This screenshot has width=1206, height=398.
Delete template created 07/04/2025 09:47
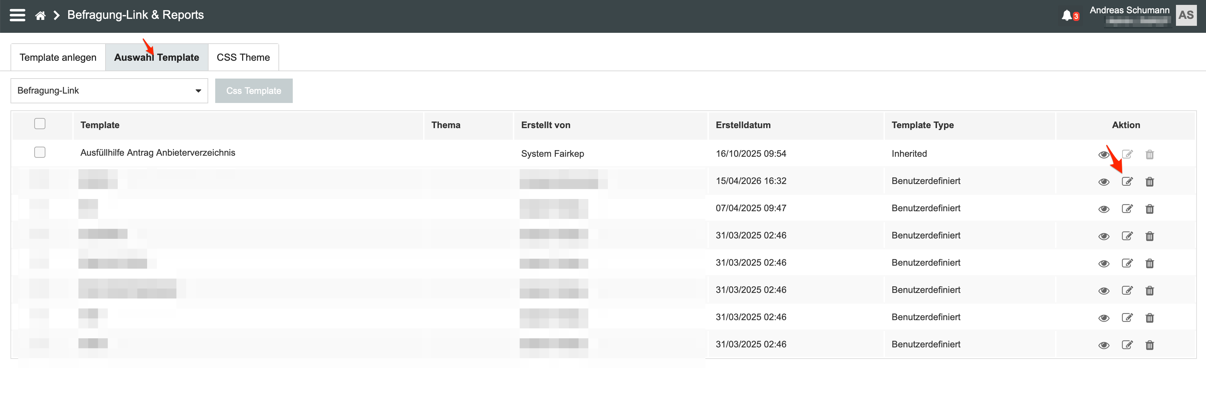click(x=1149, y=208)
